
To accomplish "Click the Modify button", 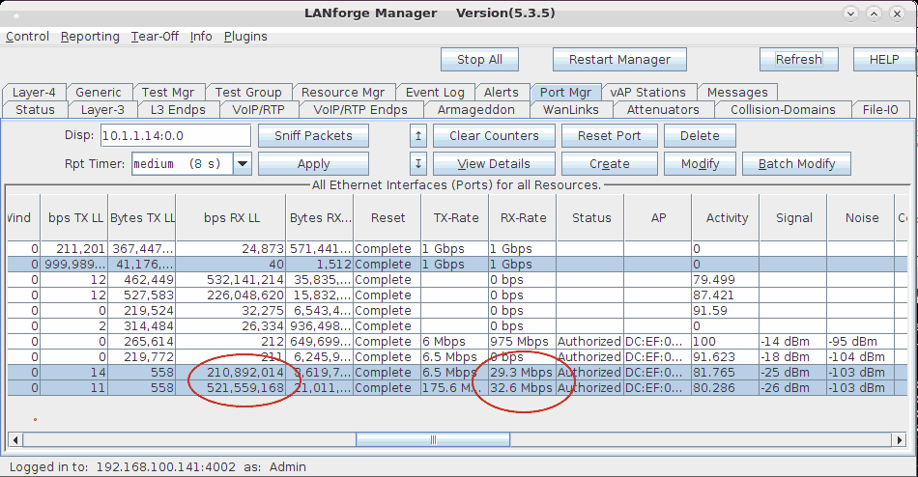I will point(700,164).
